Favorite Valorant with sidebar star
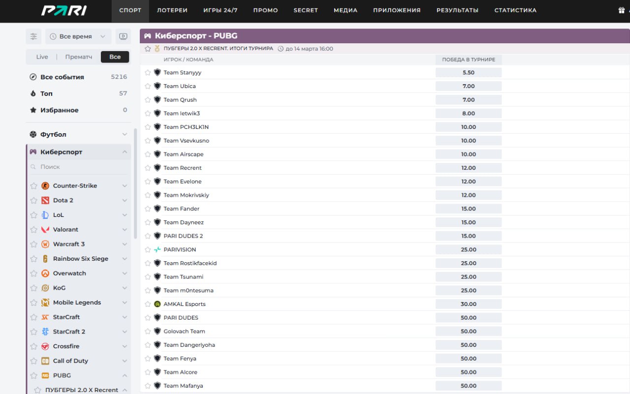630x394 pixels. pos(33,230)
